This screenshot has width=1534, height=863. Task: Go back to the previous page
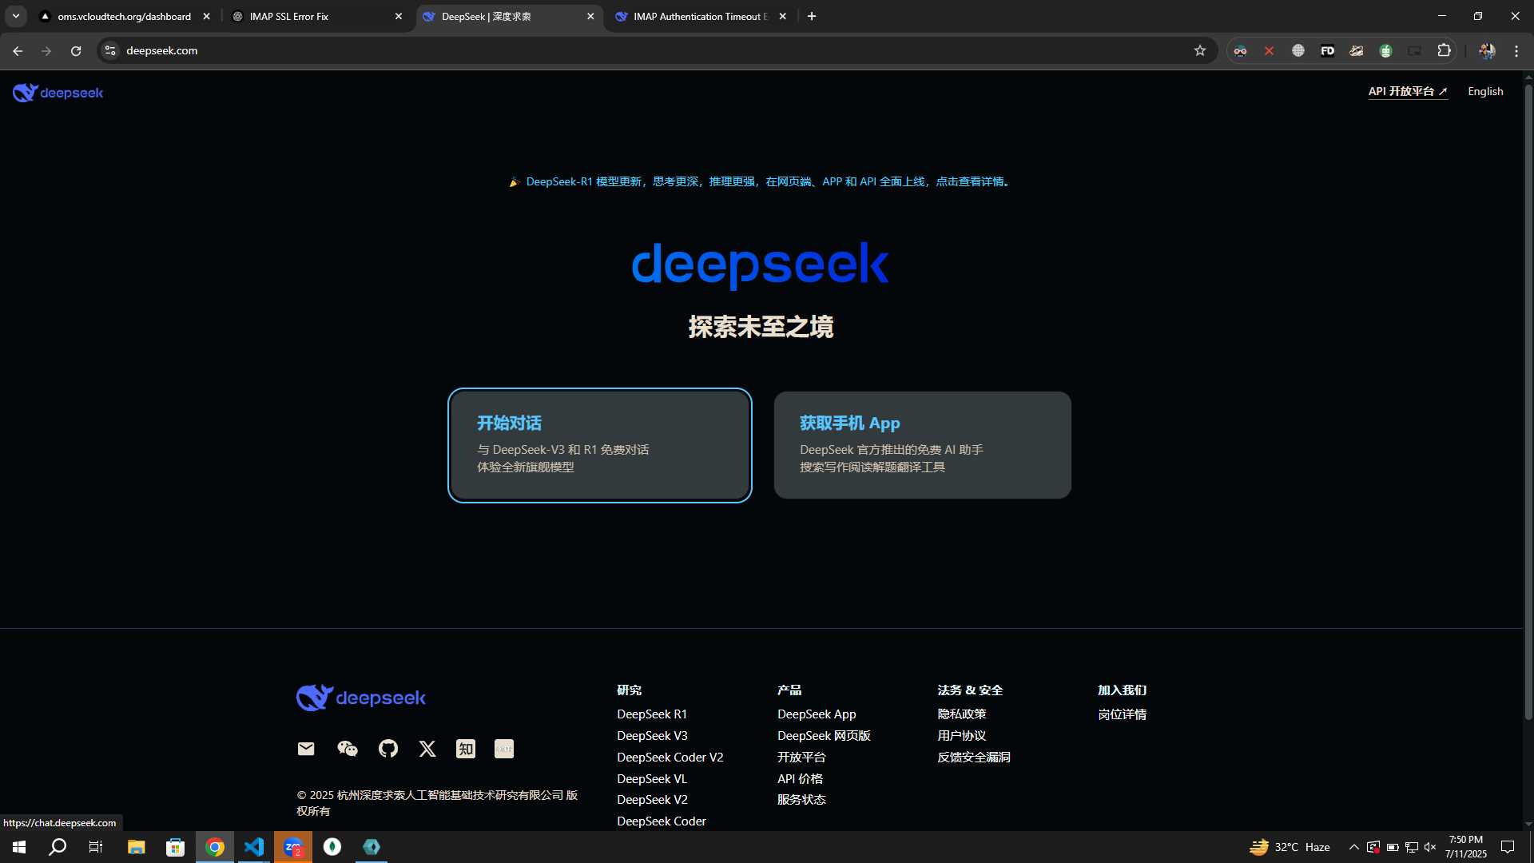coord(18,50)
